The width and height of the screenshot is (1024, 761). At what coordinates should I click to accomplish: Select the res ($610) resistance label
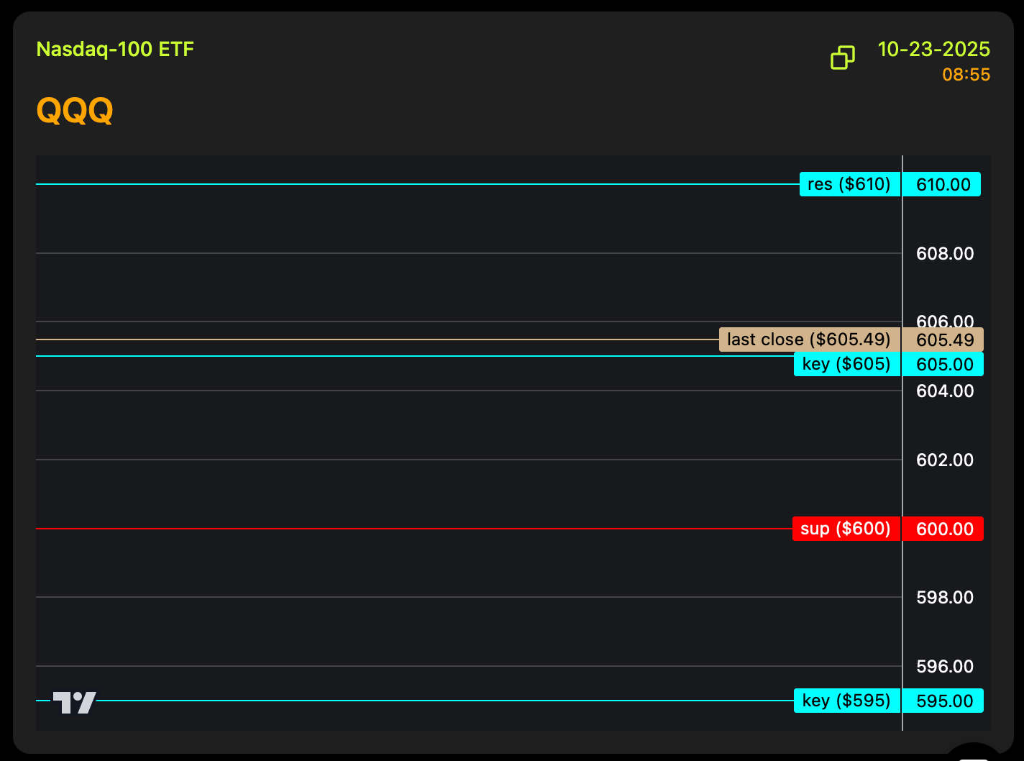pyautogui.click(x=849, y=184)
